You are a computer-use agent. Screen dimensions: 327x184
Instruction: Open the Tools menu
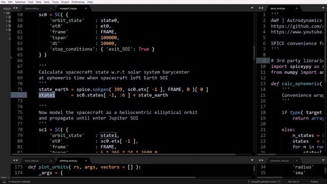coord(55,2)
